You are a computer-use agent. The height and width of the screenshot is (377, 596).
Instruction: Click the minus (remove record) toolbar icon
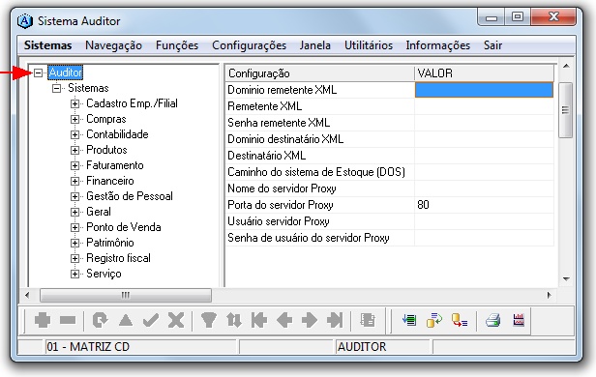68,320
